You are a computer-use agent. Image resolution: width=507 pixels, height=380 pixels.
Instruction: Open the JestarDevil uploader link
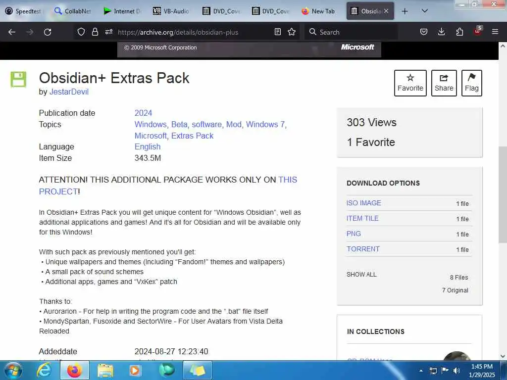[69, 92]
